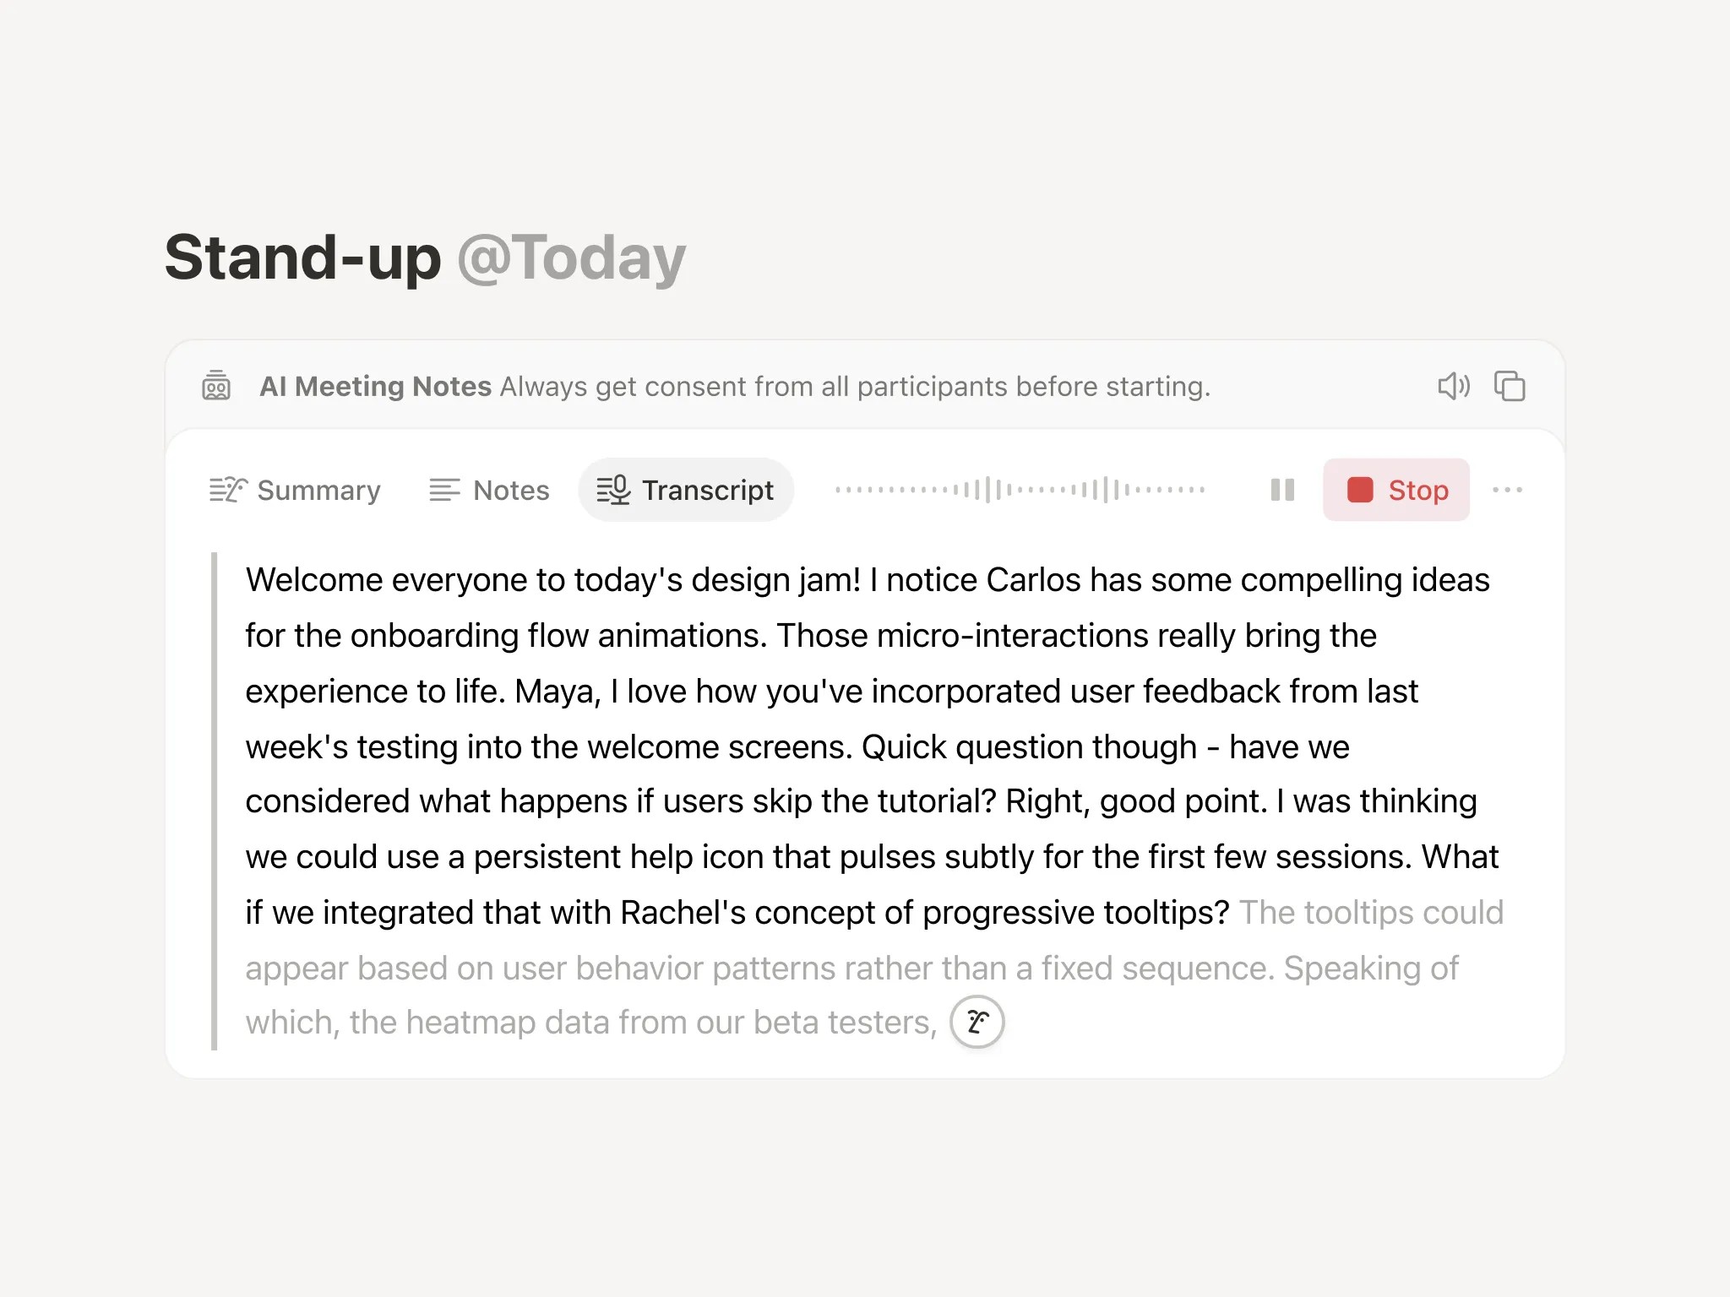The height and width of the screenshot is (1297, 1730).
Task: Click the "Stand-up" page title
Action: 302,258
